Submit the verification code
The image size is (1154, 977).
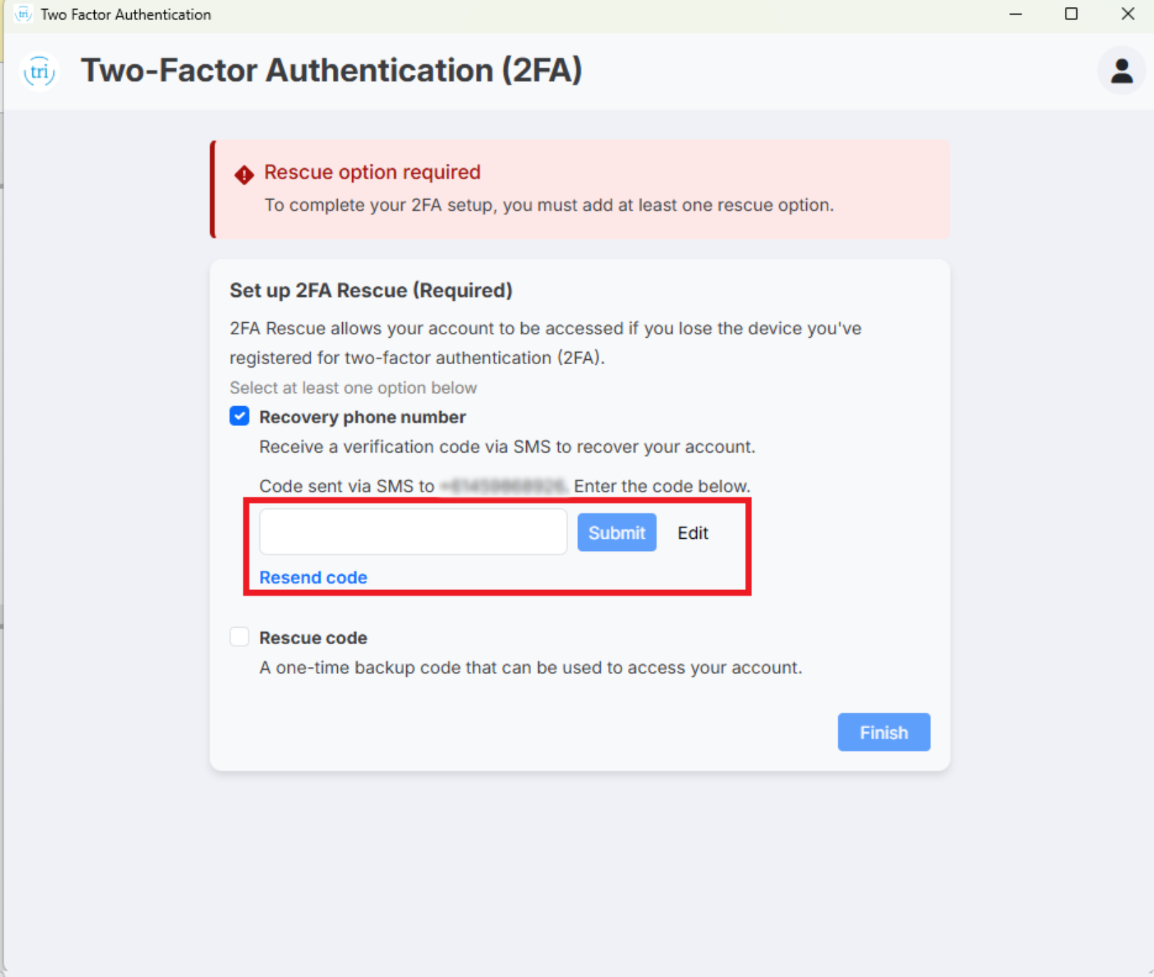pyautogui.click(x=617, y=532)
